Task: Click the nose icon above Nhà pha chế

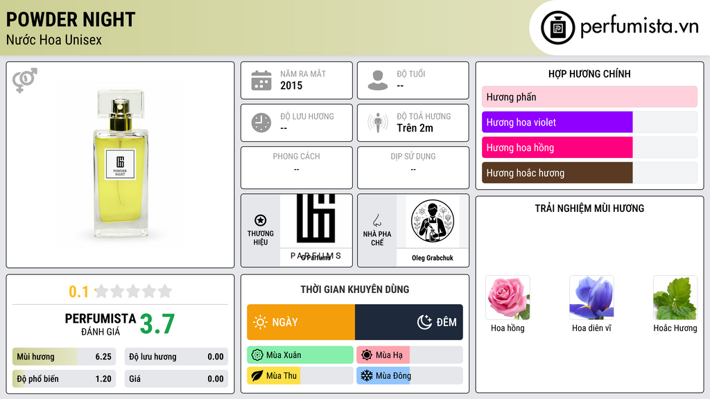Action: (376, 220)
